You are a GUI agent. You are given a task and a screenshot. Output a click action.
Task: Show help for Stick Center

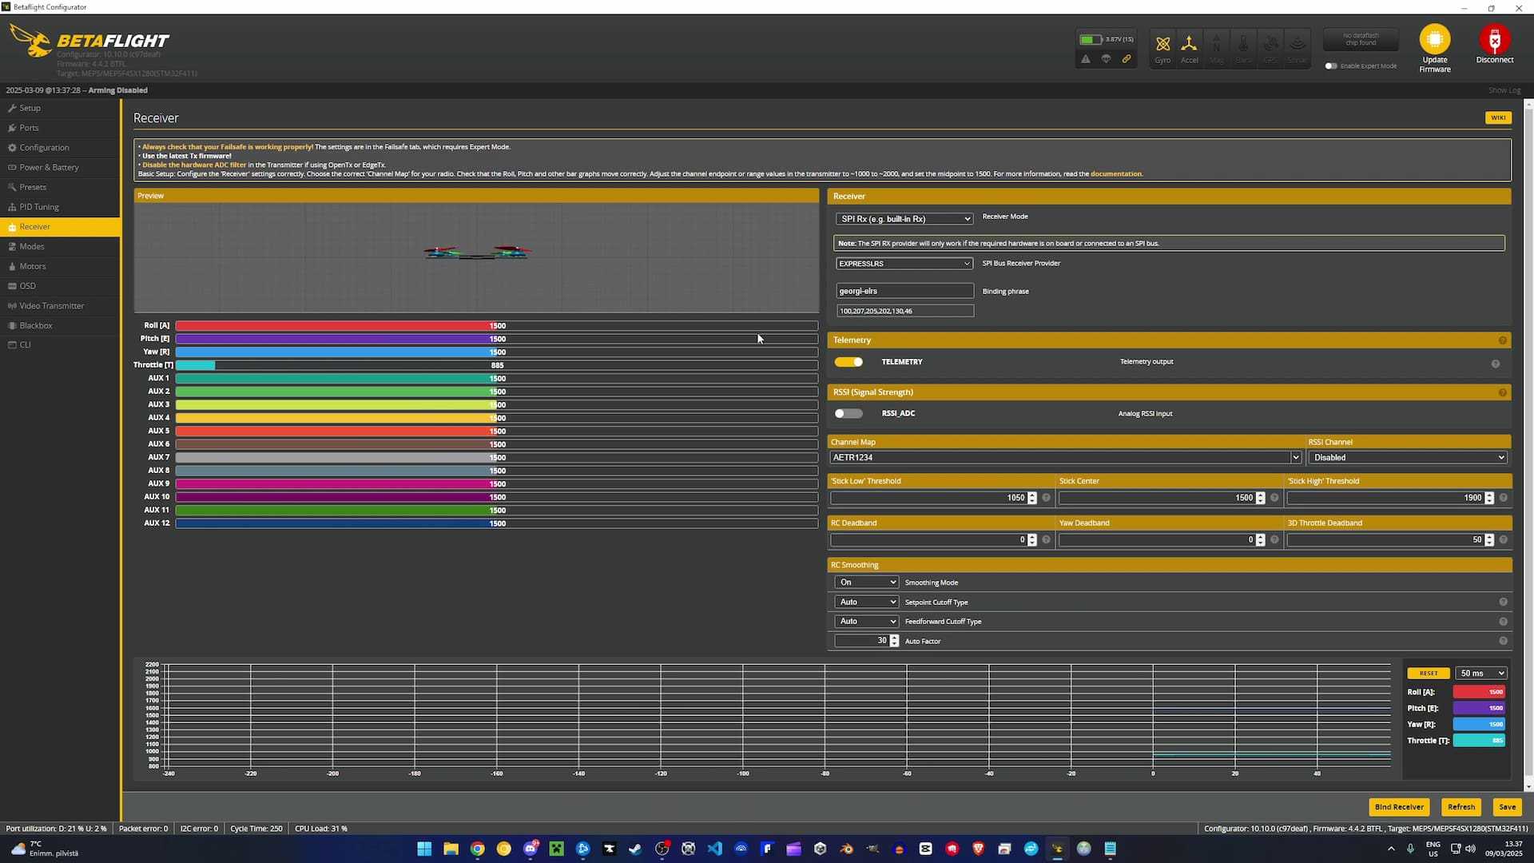(1274, 498)
